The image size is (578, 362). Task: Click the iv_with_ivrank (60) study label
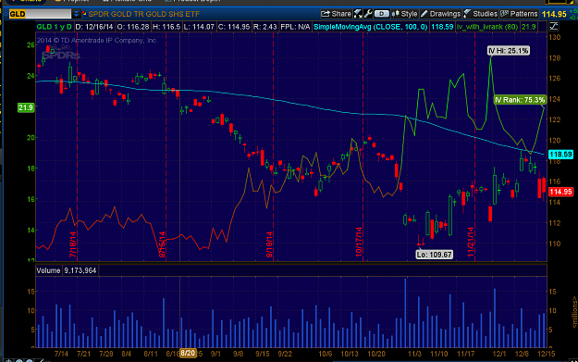coord(487,27)
